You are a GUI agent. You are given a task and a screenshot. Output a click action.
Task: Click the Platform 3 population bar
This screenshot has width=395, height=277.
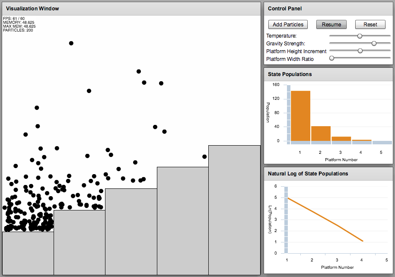[340, 138]
